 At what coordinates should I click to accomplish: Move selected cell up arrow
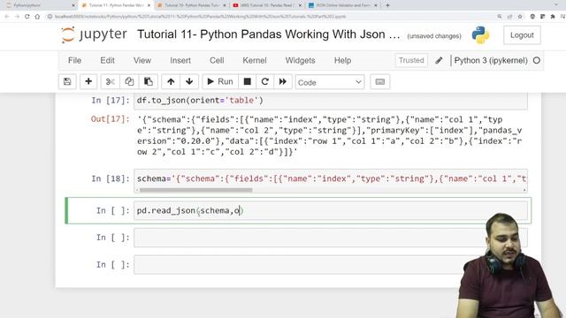[171, 82]
